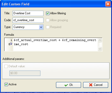The image size is (112, 93).
Task: Discard changes with the Cancel button
Action: click(x=96, y=85)
